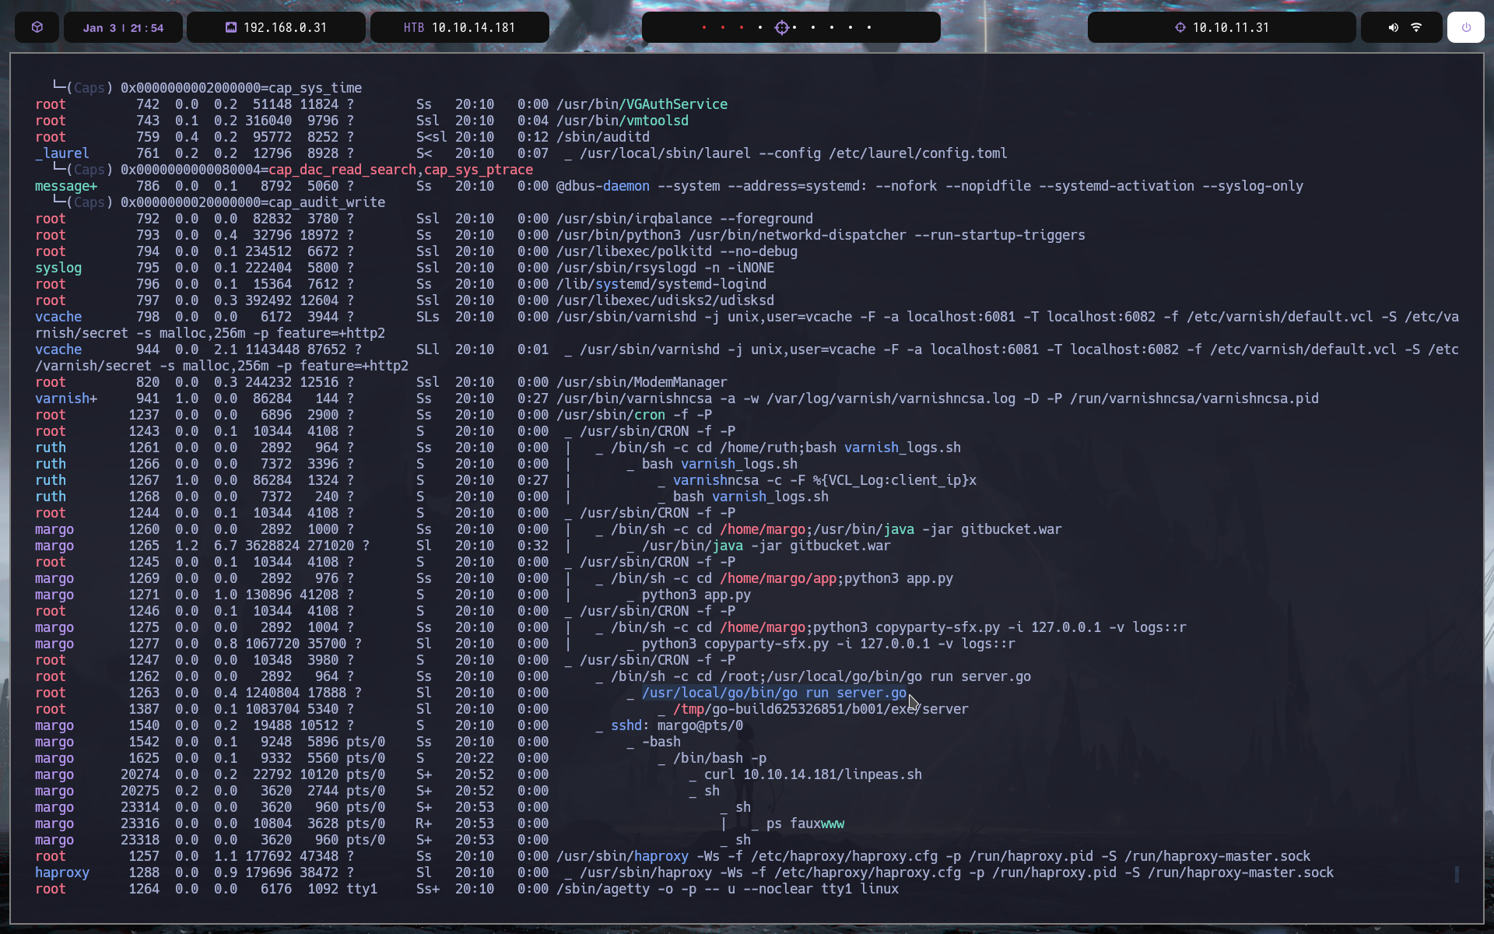Click the 10.10.14.181 VPN address widget
This screenshot has height=934, width=1494.
pyautogui.click(x=473, y=27)
